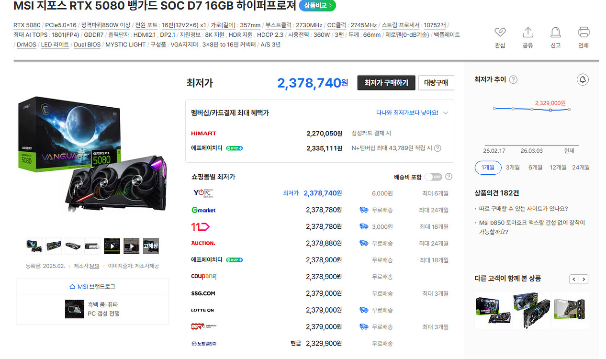Viewport: 606px width, 359px height.
Task: Select the 3개월 price trend tab
Action: 513,168
